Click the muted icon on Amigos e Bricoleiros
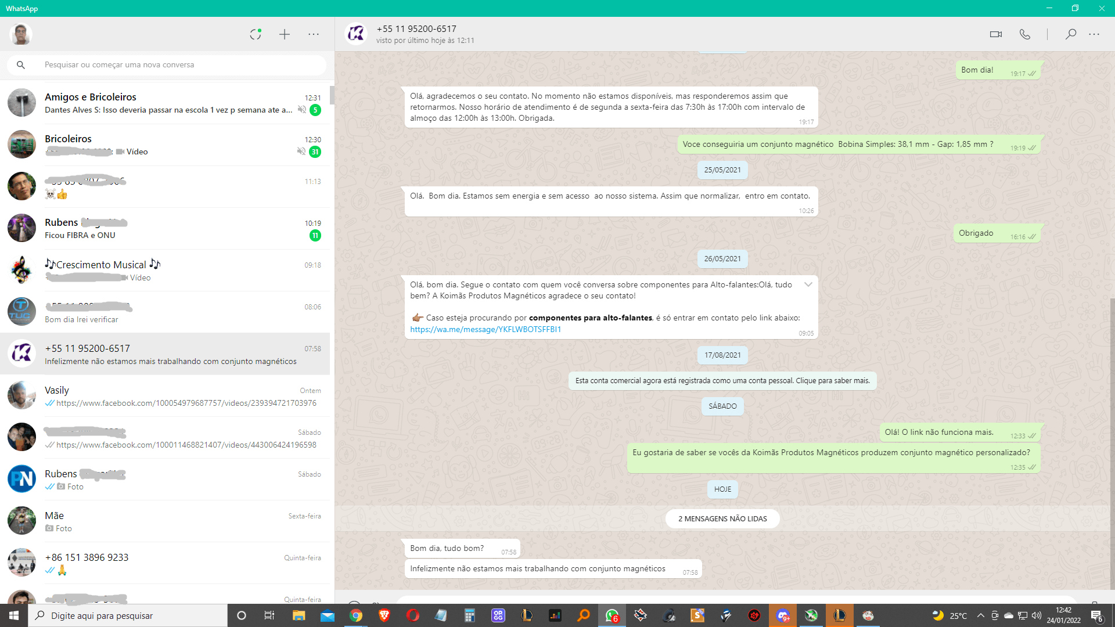This screenshot has width=1115, height=627. pyautogui.click(x=301, y=110)
